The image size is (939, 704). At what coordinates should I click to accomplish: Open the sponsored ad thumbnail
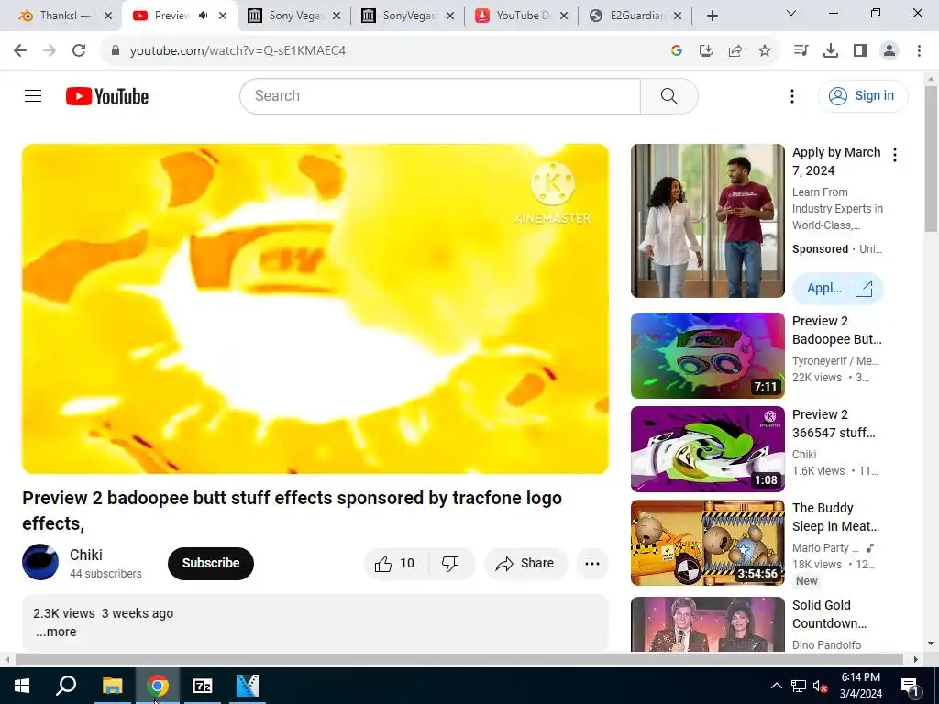(707, 220)
